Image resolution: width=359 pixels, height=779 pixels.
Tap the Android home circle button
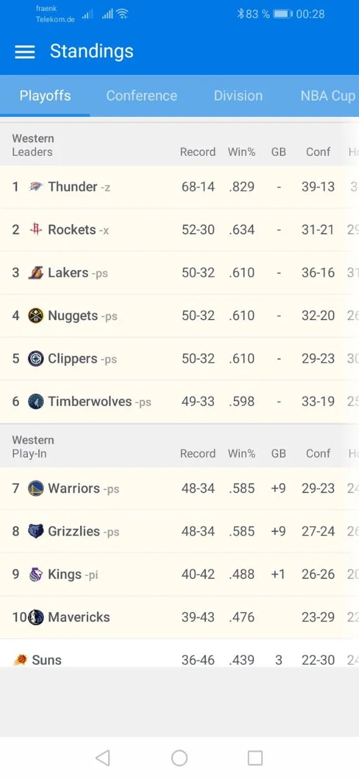tap(179, 758)
